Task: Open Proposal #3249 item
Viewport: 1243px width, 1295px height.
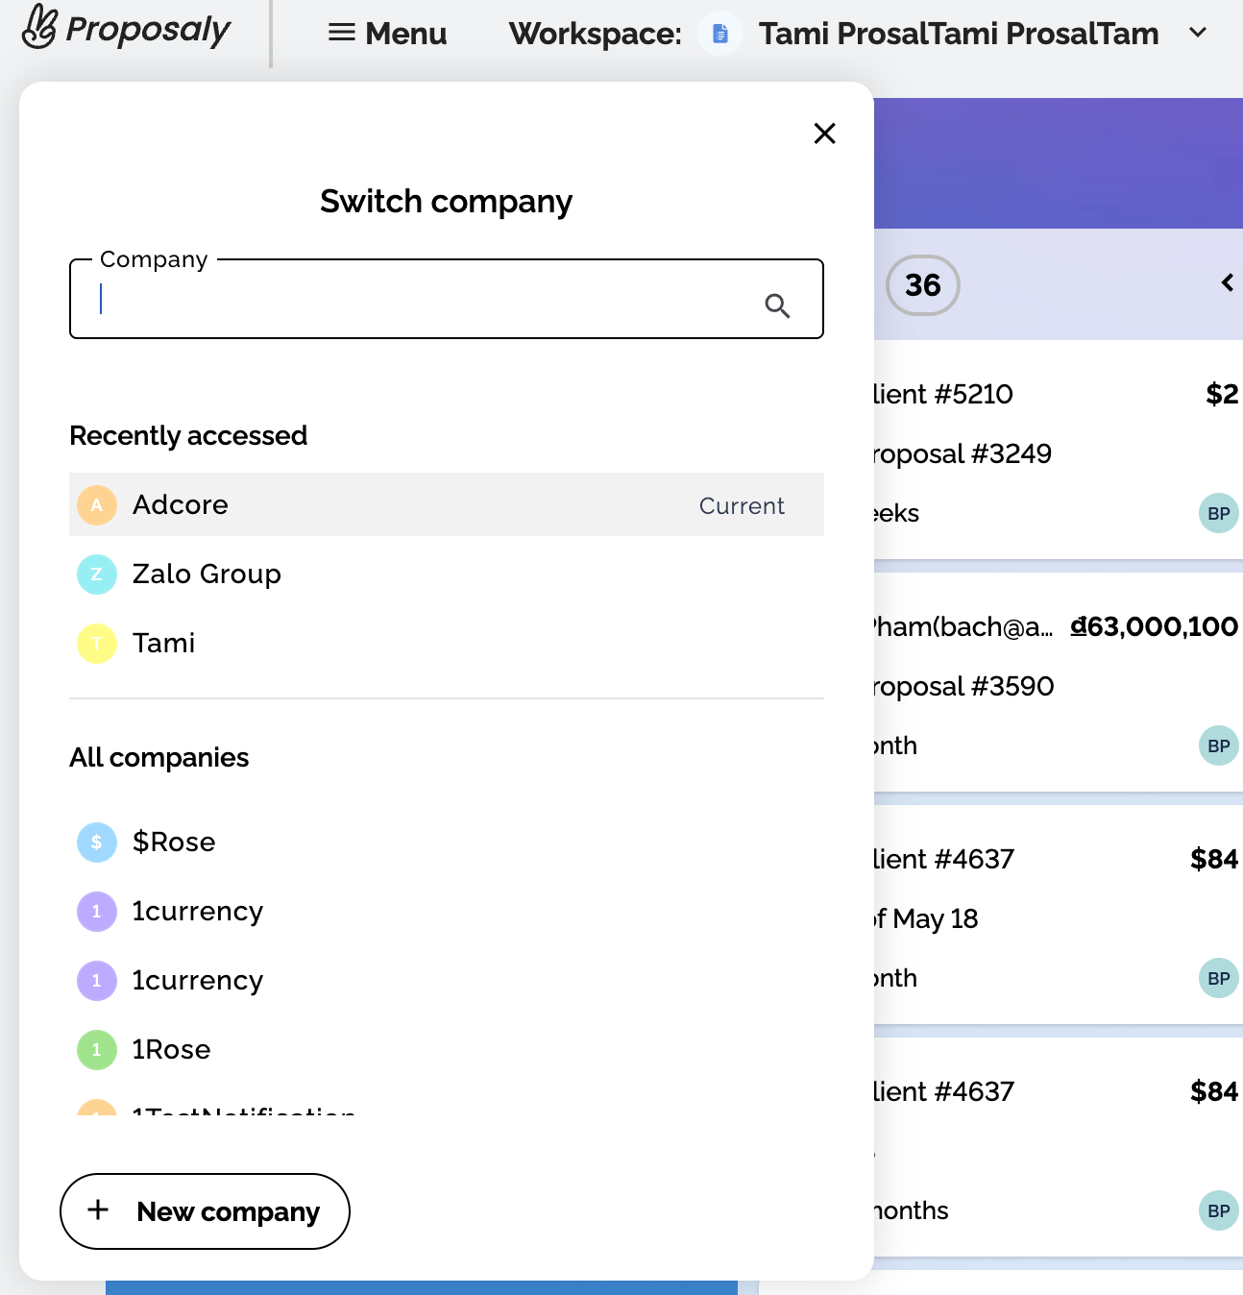Action: click(x=963, y=453)
